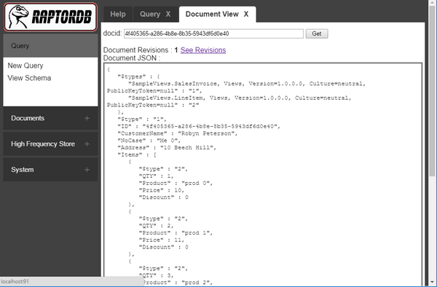Close the Document View tab X

[x=246, y=15]
